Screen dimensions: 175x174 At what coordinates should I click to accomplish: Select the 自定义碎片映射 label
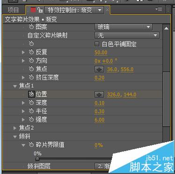[47, 36]
